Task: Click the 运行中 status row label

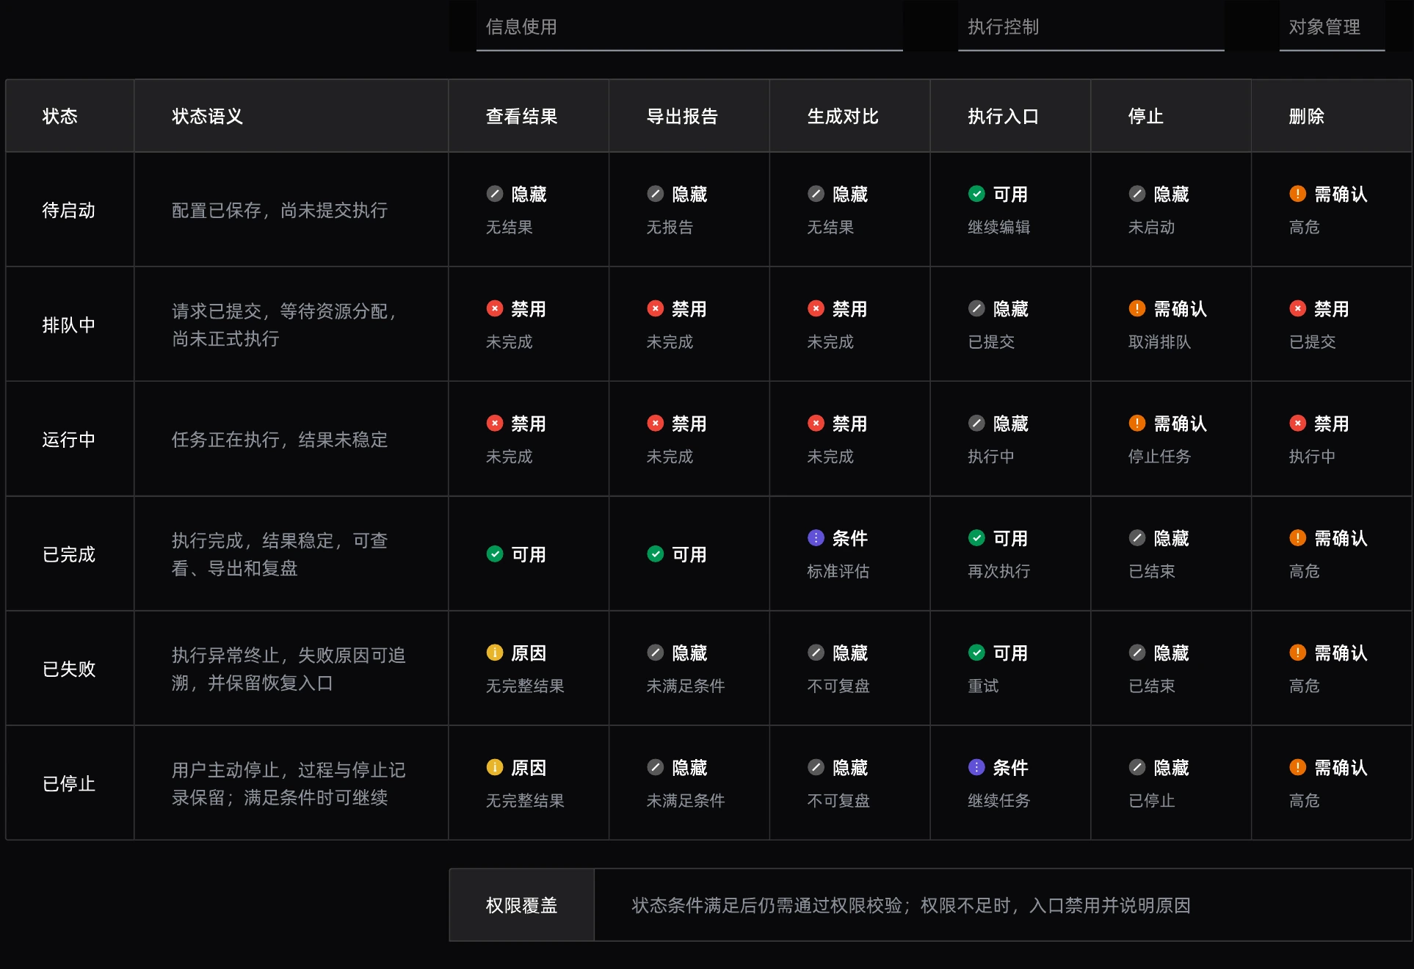Action: coord(69,440)
